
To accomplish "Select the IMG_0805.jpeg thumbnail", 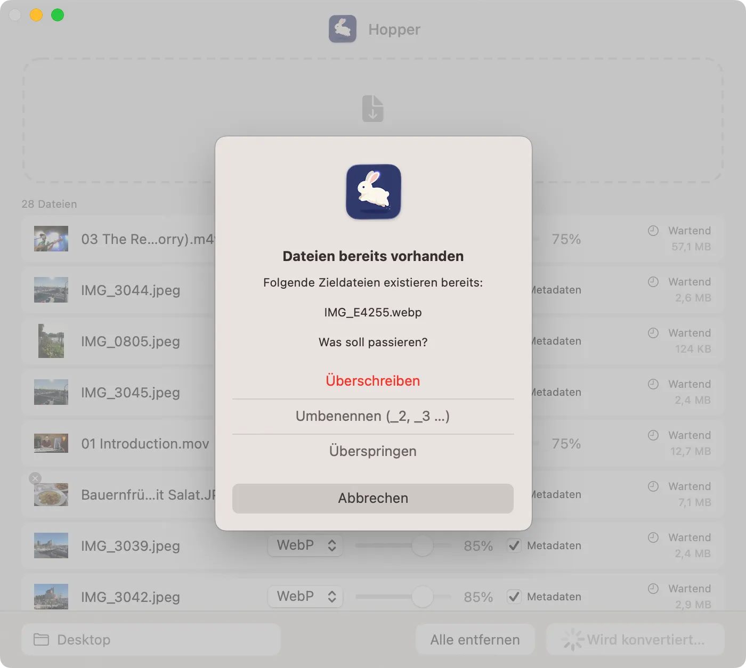I will pos(51,341).
